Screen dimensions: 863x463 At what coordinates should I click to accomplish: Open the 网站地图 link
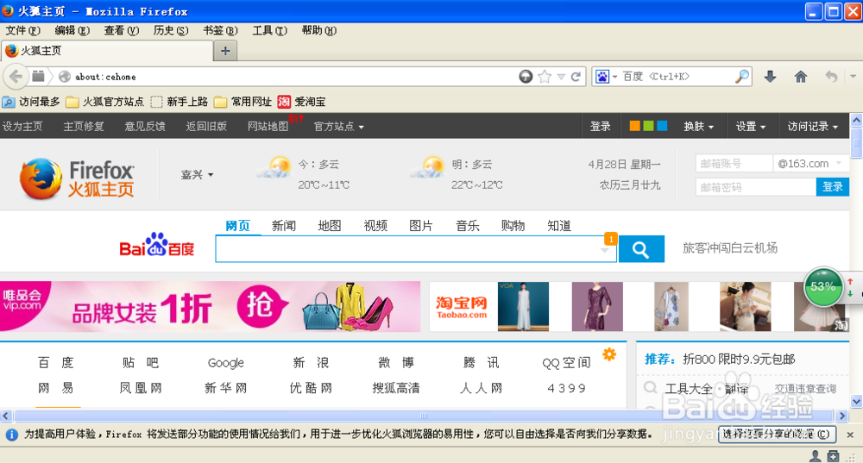tap(268, 127)
